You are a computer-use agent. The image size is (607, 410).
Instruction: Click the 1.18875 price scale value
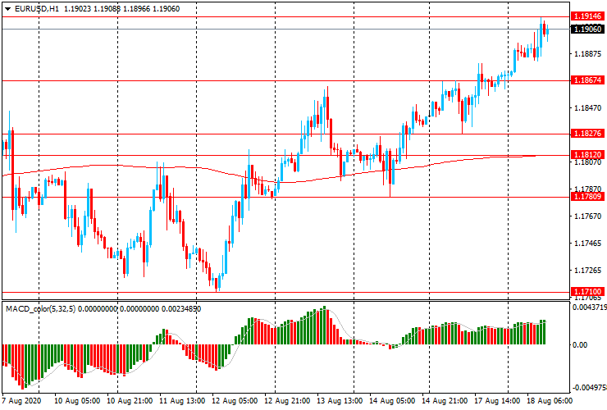588,54
